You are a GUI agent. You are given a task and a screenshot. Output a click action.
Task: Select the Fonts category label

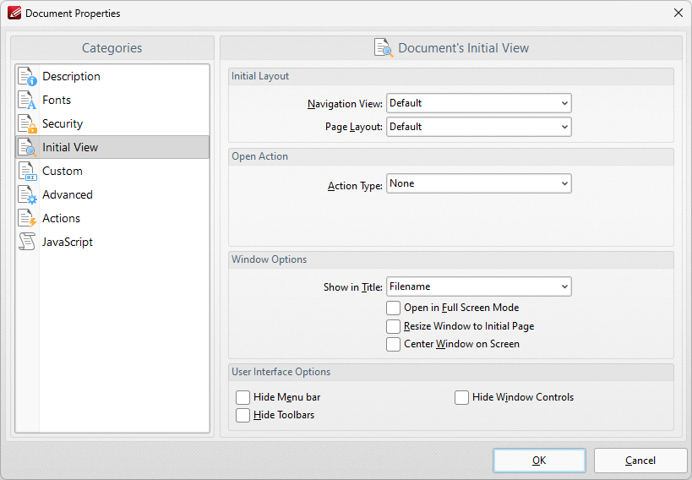[57, 100]
